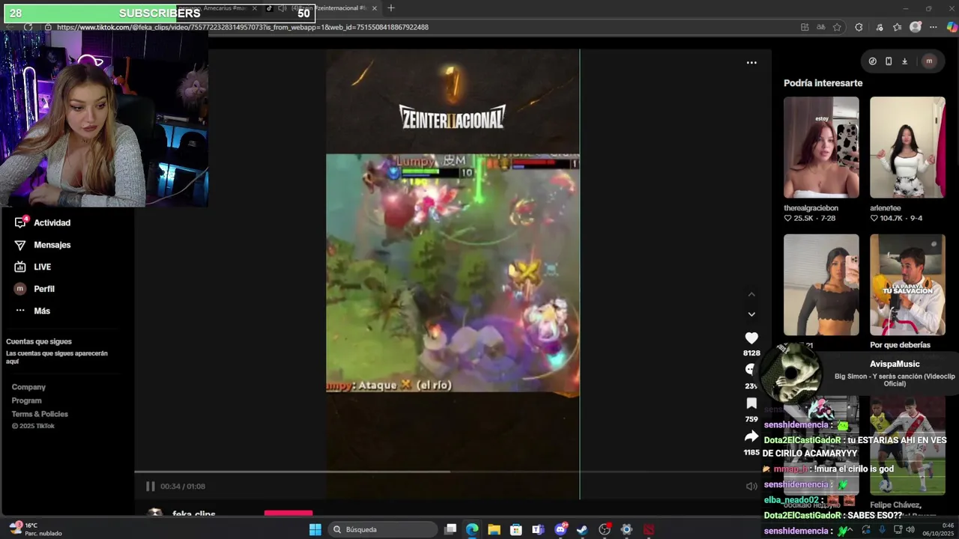The height and width of the screenshot is (539, 959).
Task: Open Discord from the taskbar
Action: pyautogui.click(x=560, y=529)
